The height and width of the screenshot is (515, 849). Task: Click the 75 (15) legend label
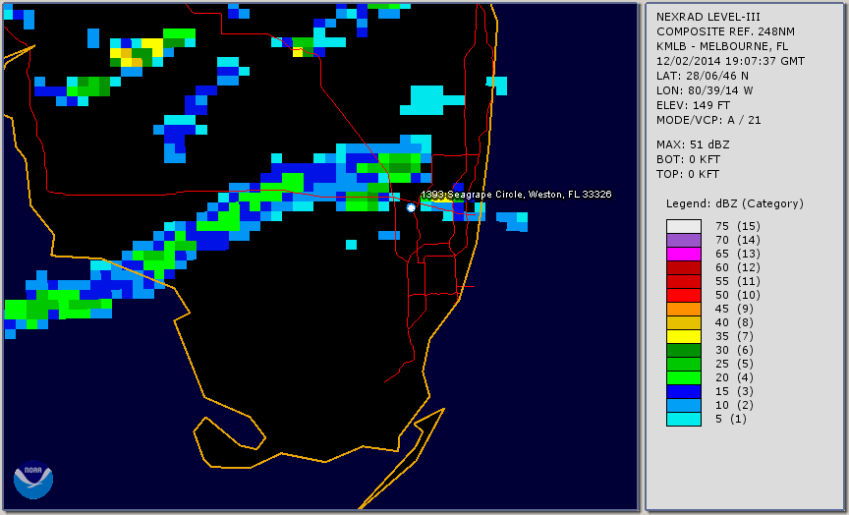[x=737, y=226]
